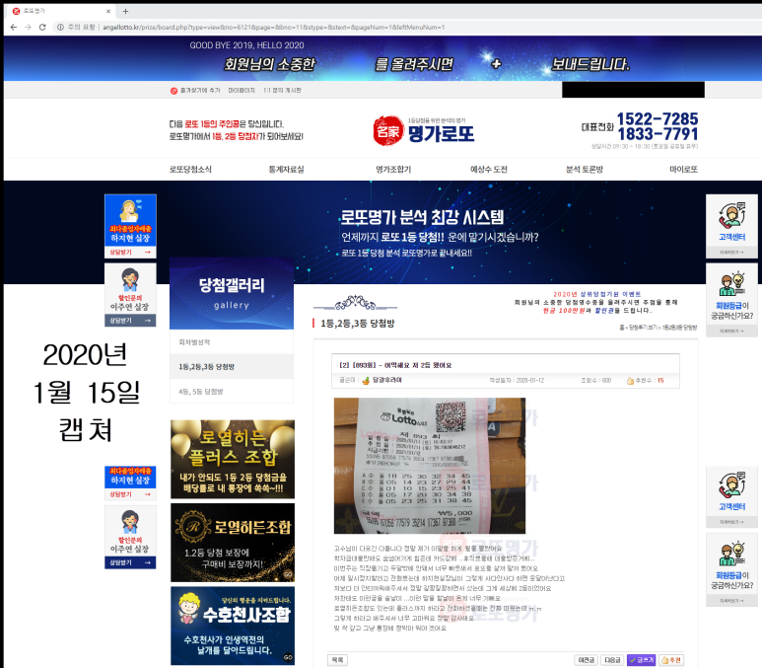Image resolution: width=762 pixels, height=668 pixels.
Task: Open 로열히든 플러스 조합 banner
Action: 233,459
